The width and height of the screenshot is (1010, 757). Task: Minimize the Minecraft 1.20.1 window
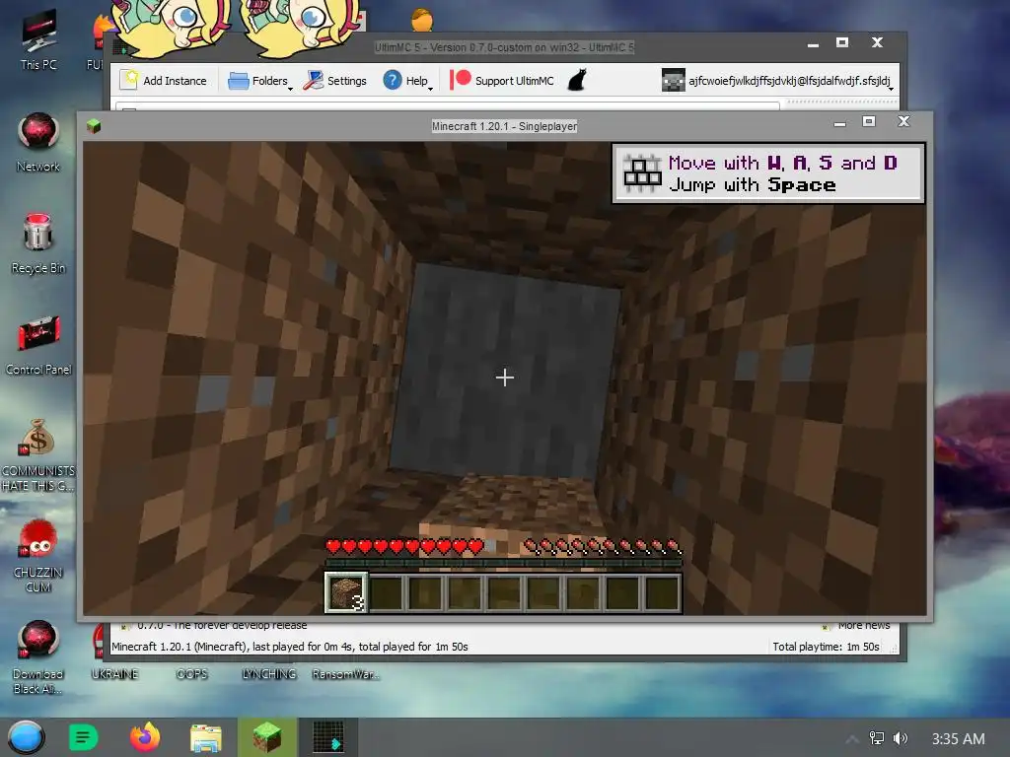click(839, 122)
